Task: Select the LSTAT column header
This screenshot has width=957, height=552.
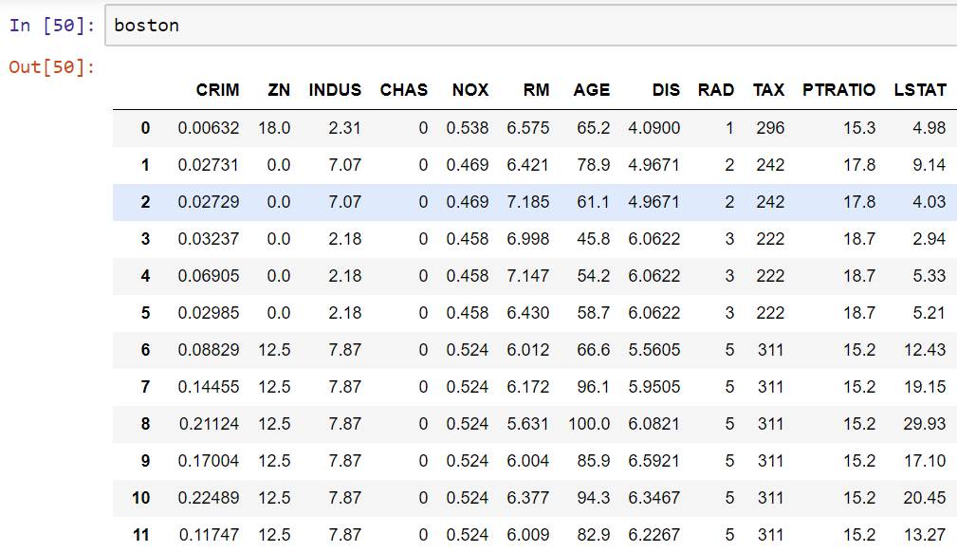Action: [x=920, y=90]
